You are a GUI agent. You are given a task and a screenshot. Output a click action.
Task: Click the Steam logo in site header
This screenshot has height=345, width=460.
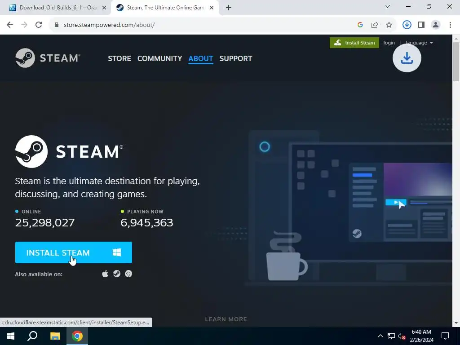[x=48, y=58]
